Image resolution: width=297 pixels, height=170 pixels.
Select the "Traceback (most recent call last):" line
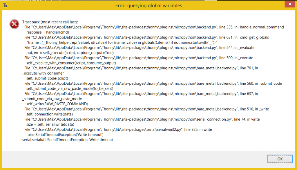tap(50, 22)
